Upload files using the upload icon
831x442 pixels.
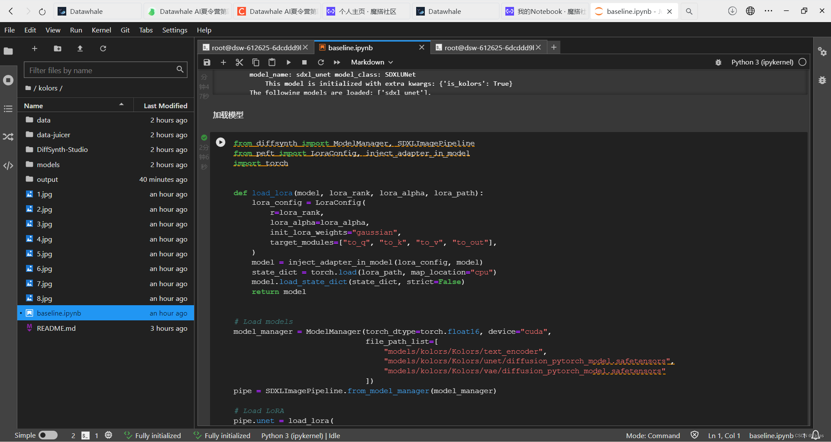[x=80, y=48]
